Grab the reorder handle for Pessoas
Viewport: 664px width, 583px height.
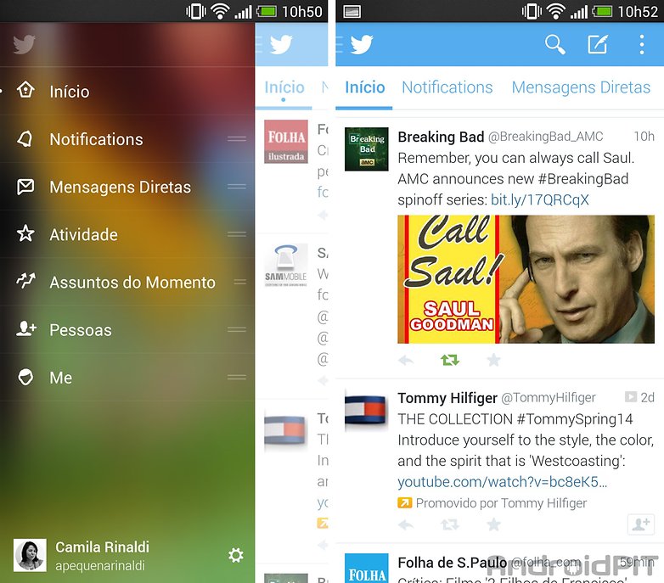coord(237,329)
